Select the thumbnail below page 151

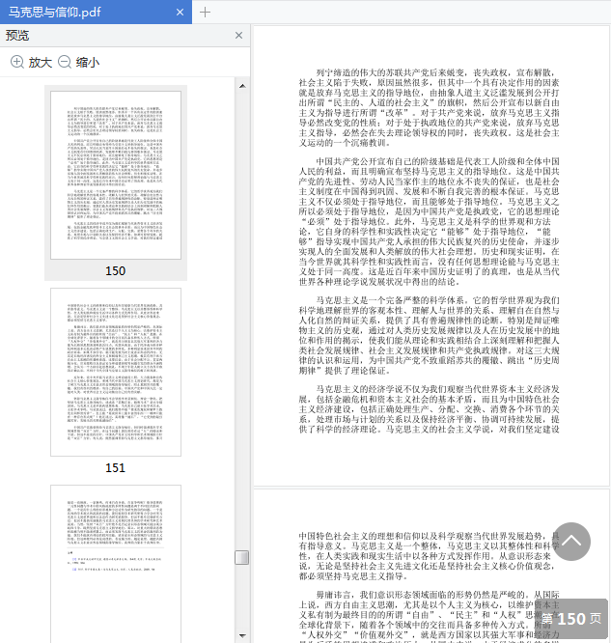tap(116, 564)
